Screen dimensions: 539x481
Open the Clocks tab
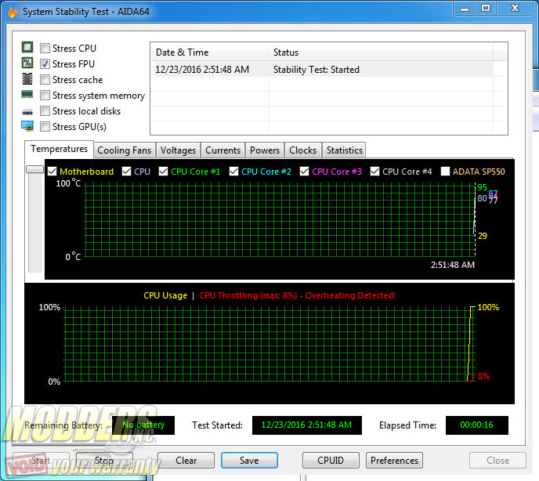[303, 150]
